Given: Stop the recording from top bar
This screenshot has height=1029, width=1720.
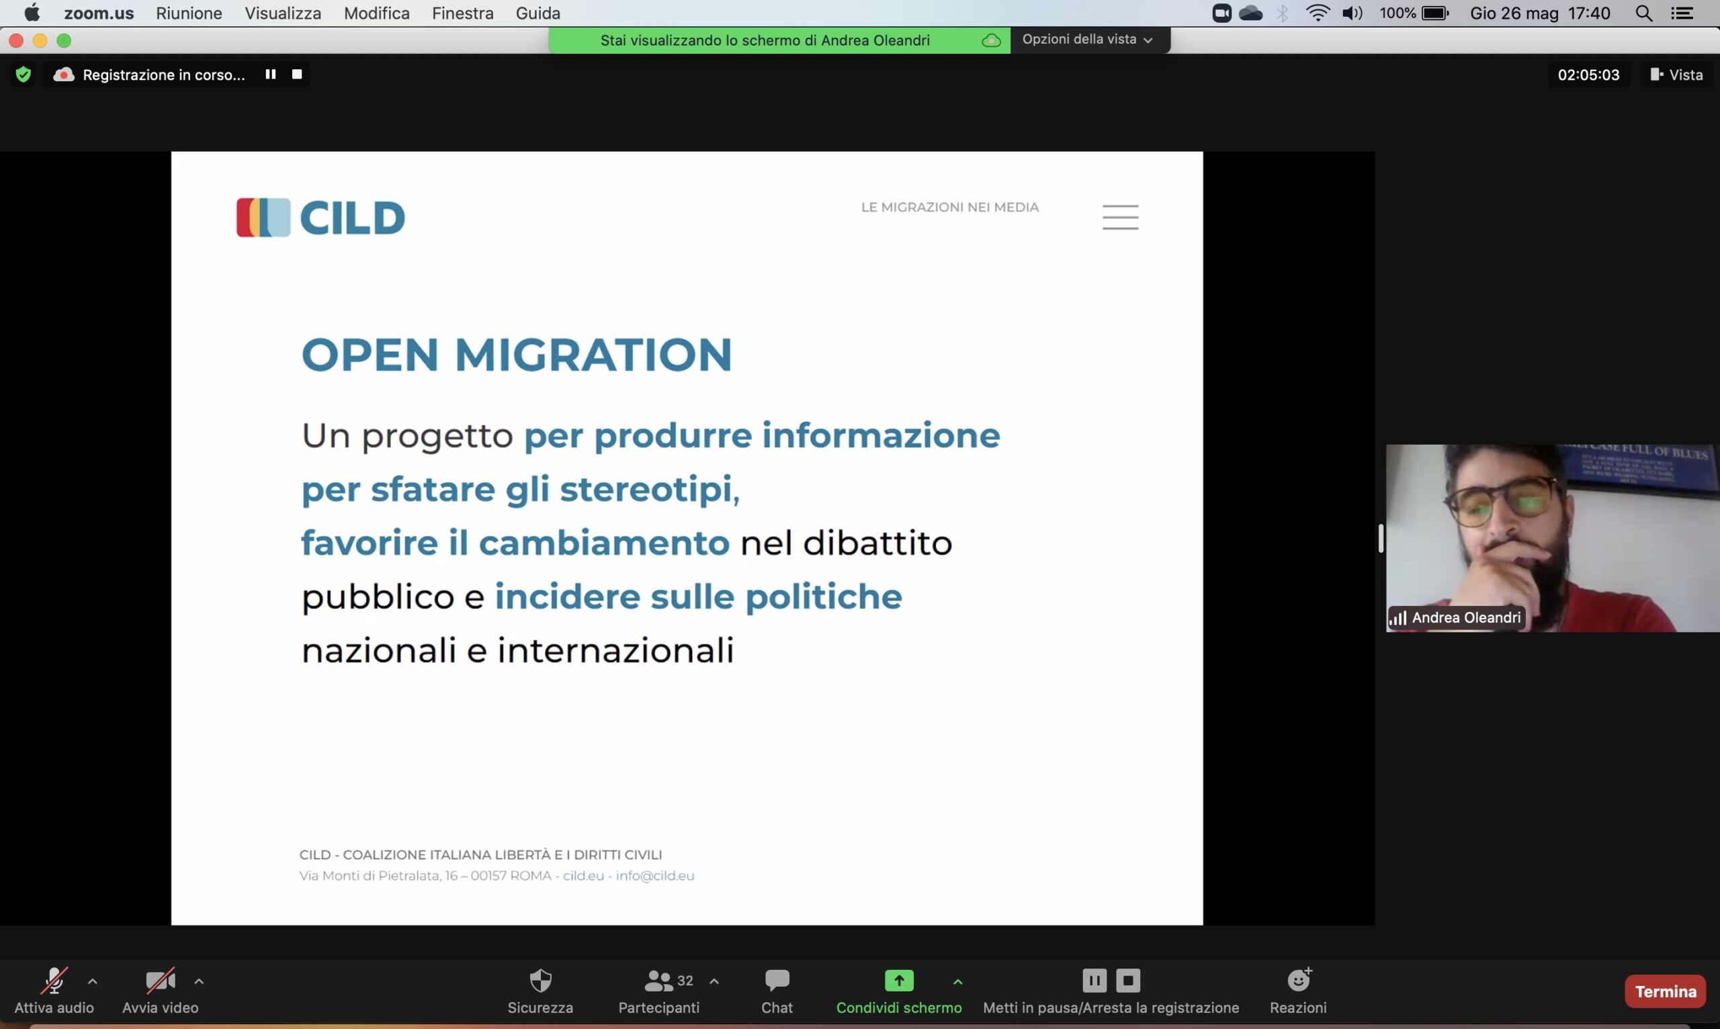Looking at the screenshot, I should click(297, 73).
